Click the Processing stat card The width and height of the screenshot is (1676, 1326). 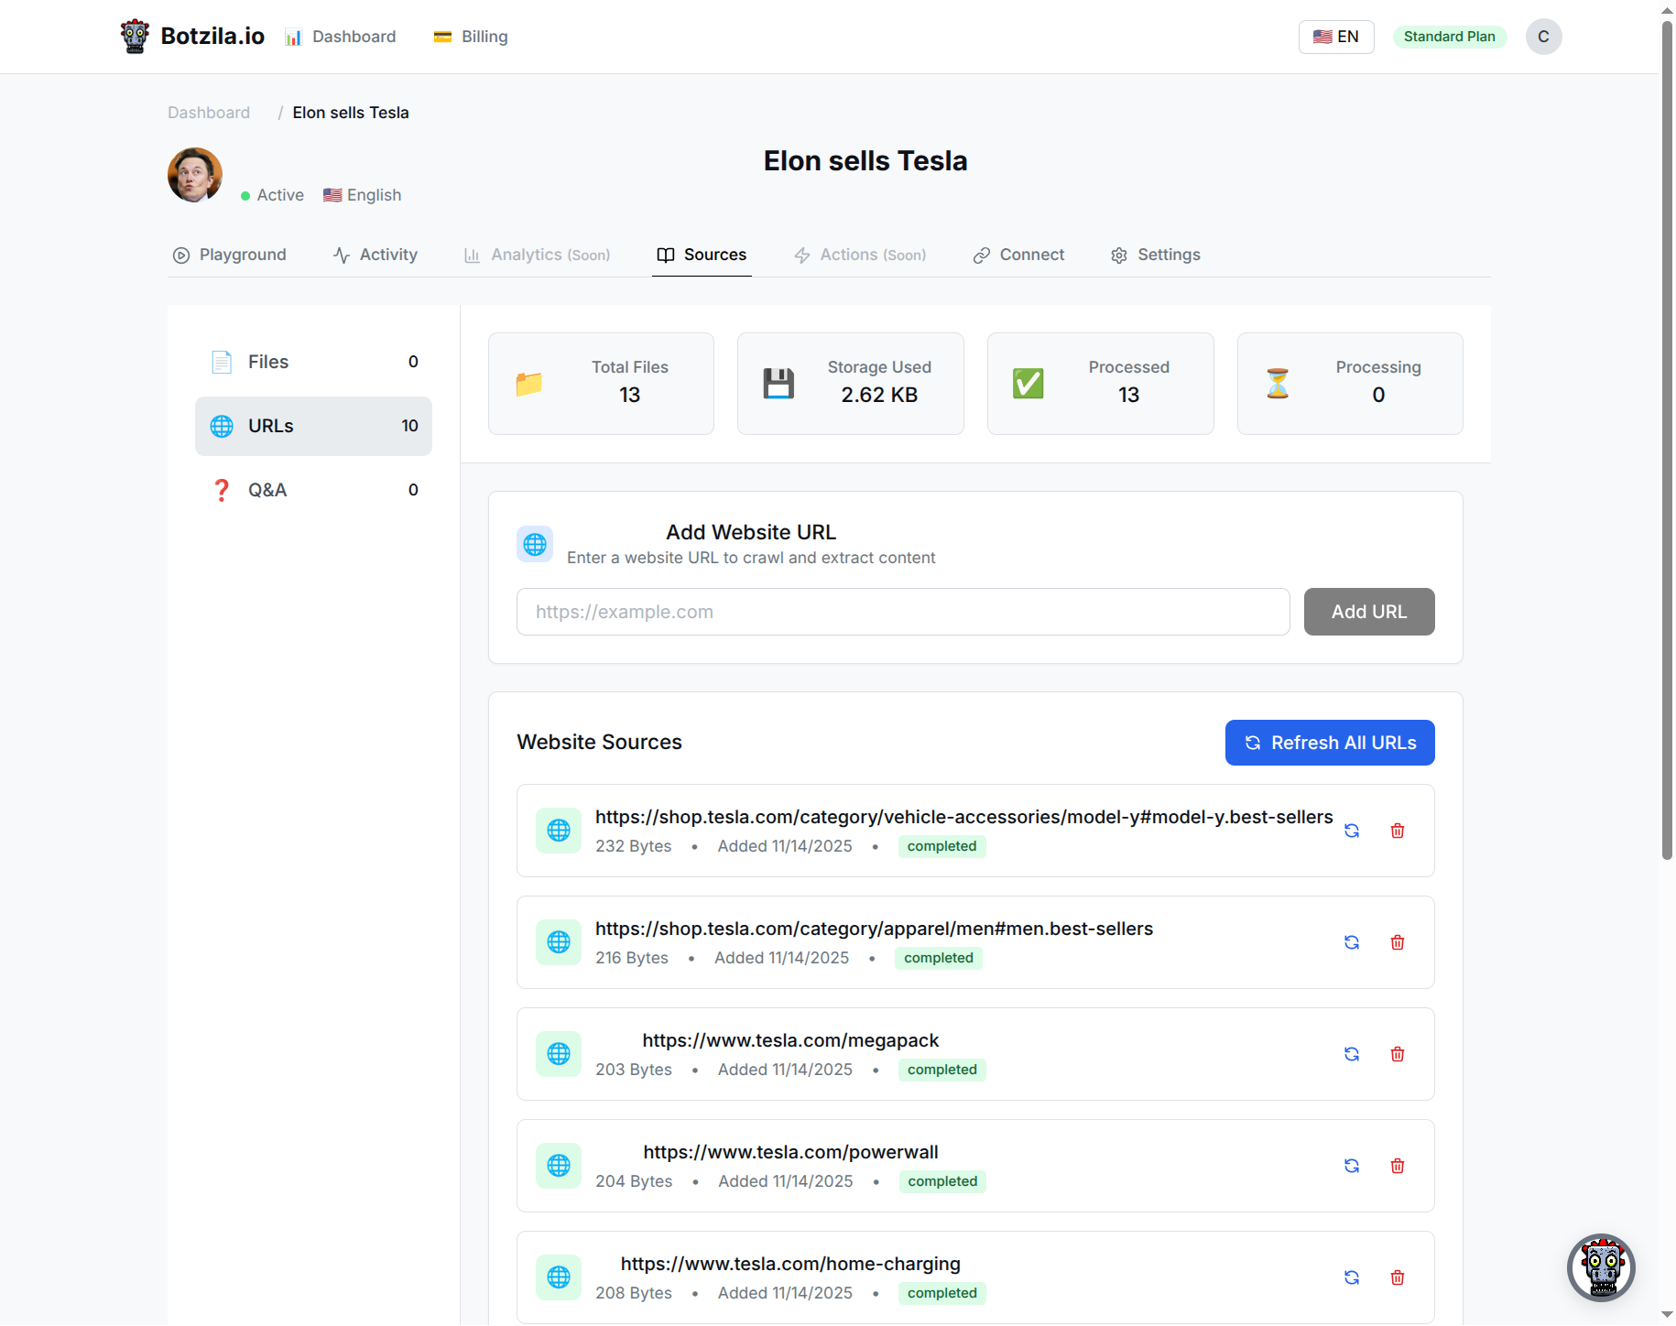click(1350, 384)
